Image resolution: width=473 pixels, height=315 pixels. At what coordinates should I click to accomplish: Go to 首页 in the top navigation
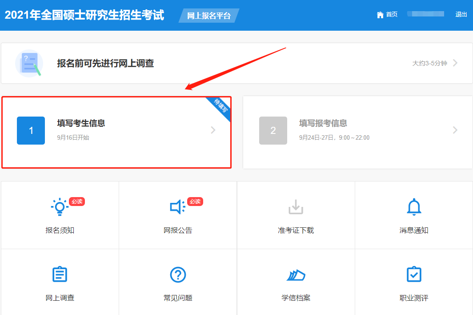392,15
